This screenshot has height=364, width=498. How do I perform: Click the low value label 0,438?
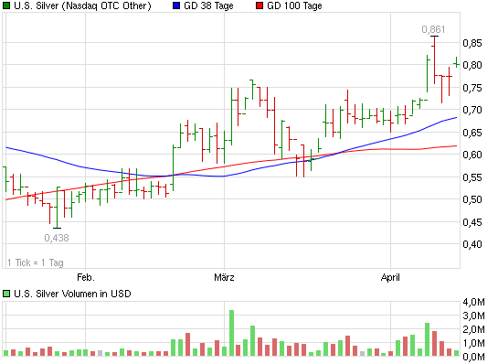pyautogui.click(x=57, y=238)
